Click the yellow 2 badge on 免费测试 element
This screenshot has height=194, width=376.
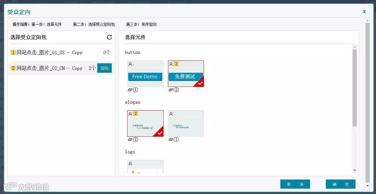coord(176,64)
